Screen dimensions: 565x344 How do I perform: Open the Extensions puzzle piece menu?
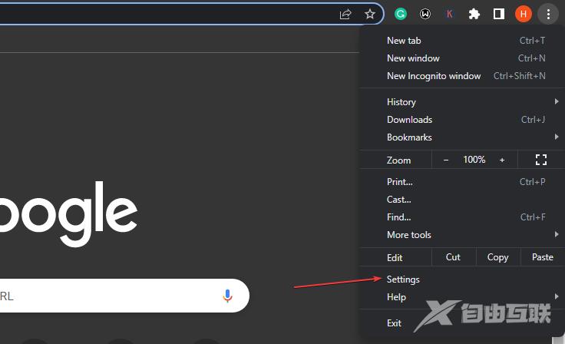(x=474, y=14)
